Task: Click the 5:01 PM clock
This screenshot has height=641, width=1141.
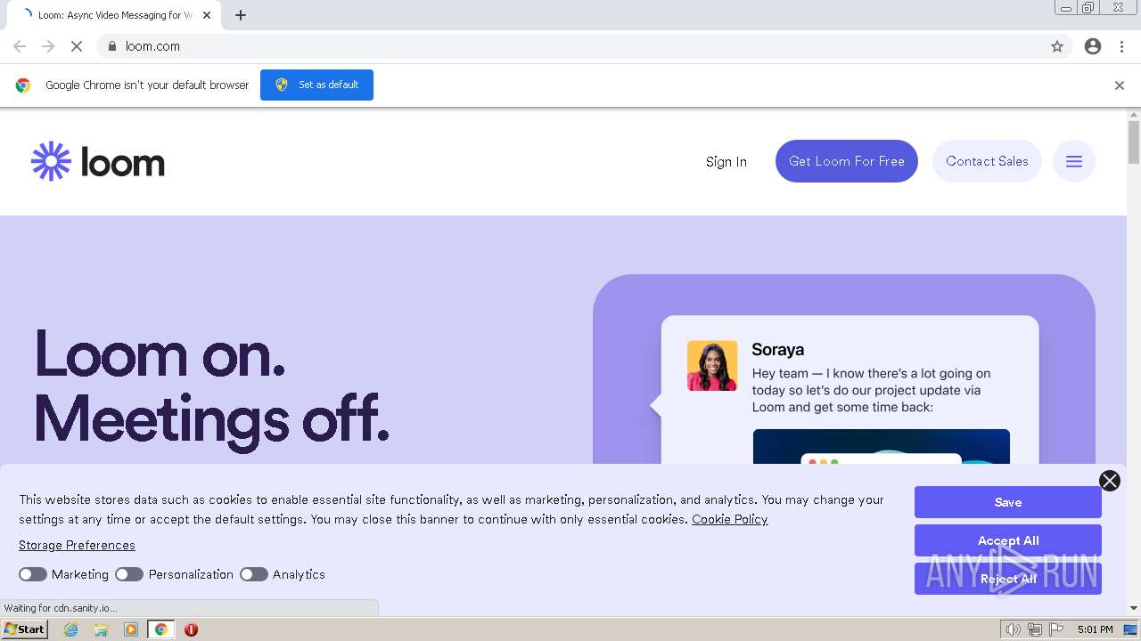Action: (1095, 629)
